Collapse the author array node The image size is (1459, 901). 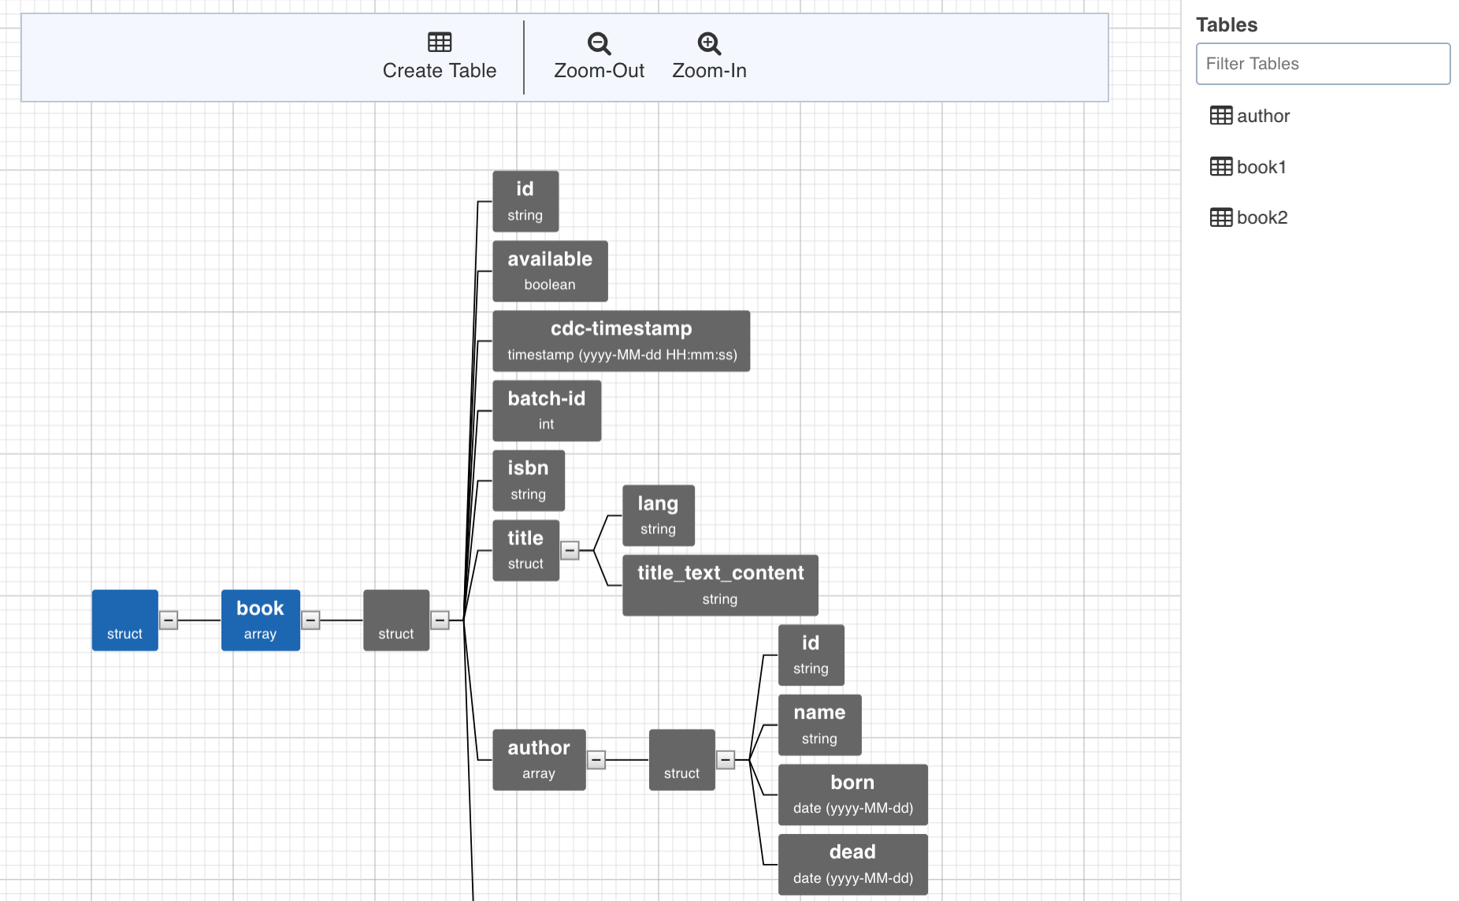coord(596,760)
